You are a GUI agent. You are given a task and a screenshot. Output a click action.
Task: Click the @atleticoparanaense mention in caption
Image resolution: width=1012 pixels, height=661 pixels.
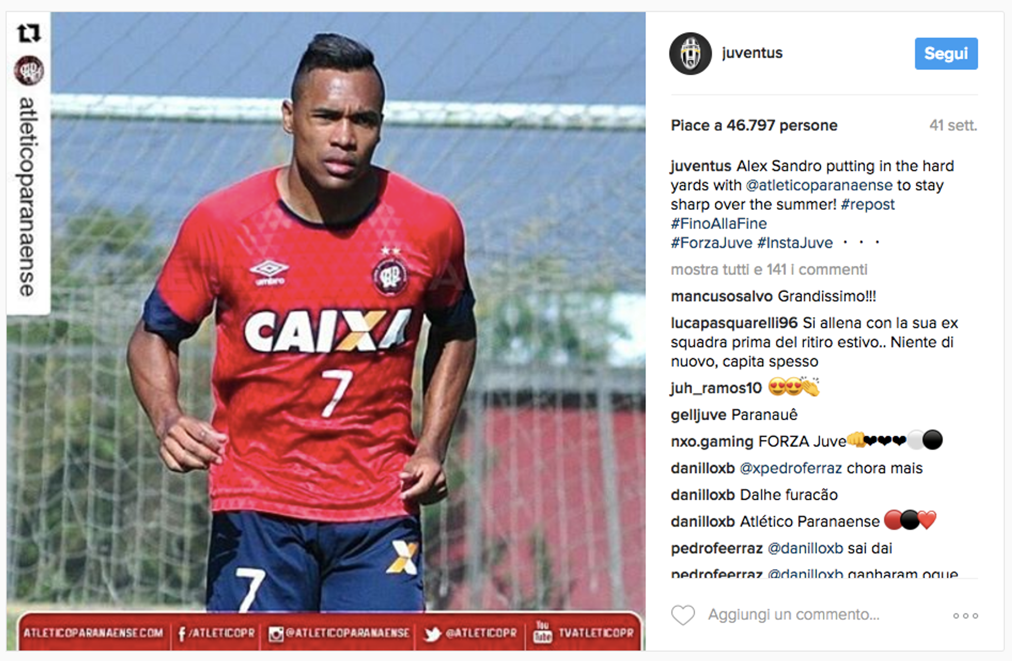click(x=819, y=185)
